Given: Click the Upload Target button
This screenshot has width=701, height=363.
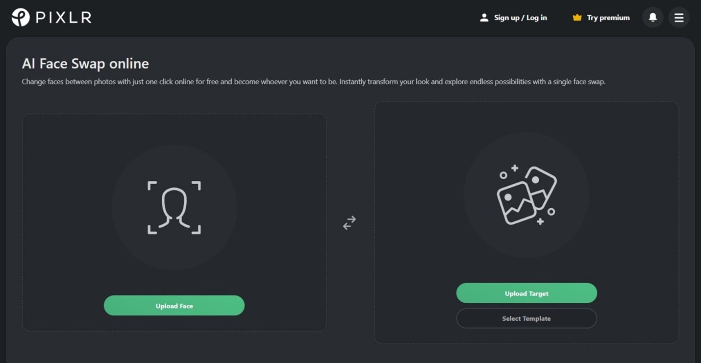Looking at the screenshot, I should [x=526, y=293].
